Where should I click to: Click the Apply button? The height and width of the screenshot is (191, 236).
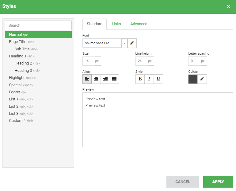coord(218,182)
